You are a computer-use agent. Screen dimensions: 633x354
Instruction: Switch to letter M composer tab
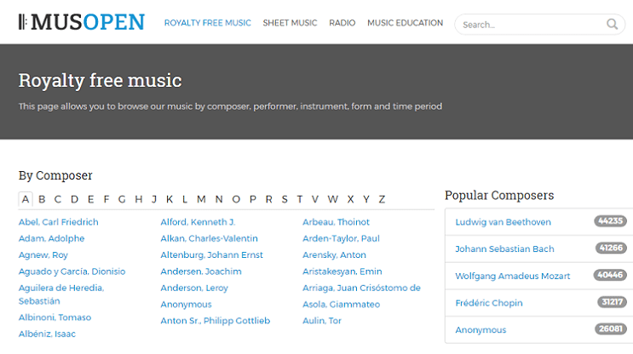tap(201, 199)
